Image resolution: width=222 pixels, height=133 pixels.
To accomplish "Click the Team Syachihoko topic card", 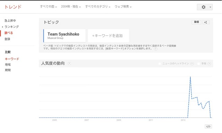I will click(65, 36).
